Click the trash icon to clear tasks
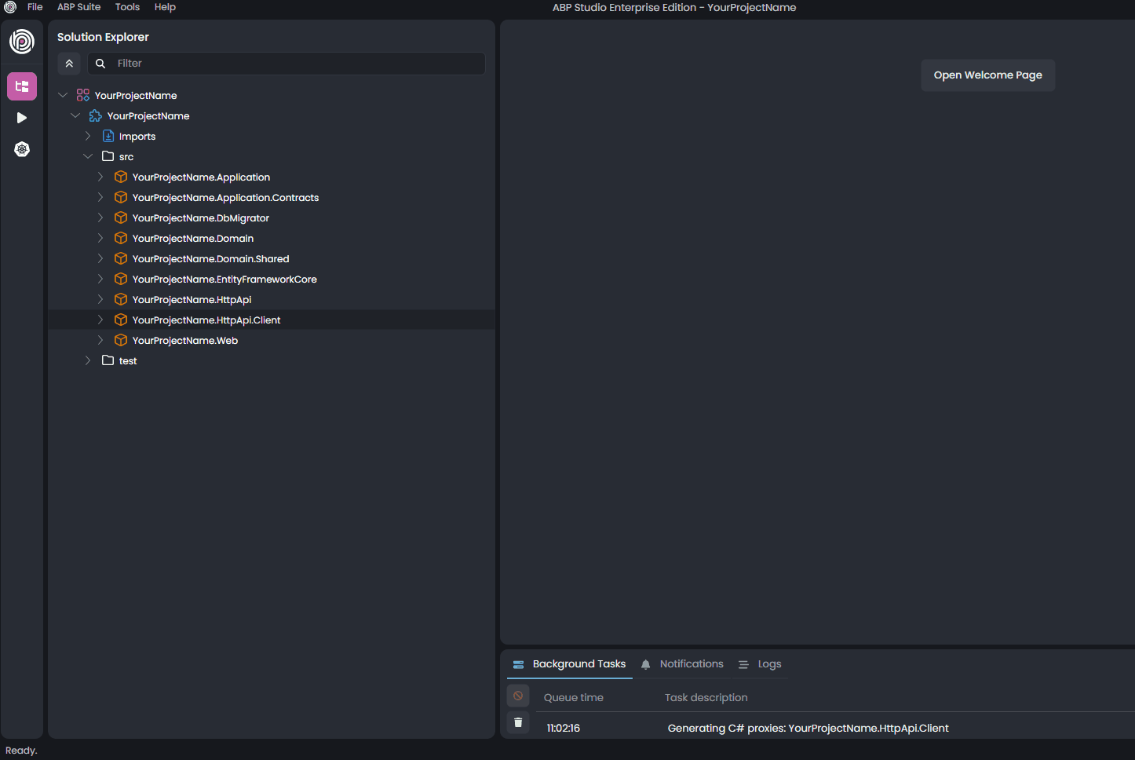 [518, 722]
